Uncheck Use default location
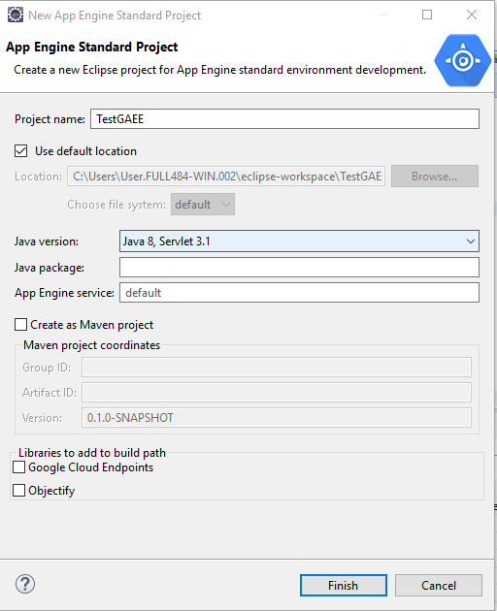 click(x=21, y=150)
